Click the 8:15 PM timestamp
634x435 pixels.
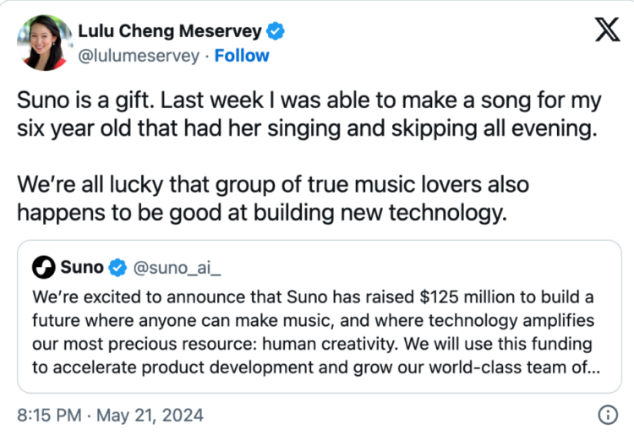tap(49, 416)
